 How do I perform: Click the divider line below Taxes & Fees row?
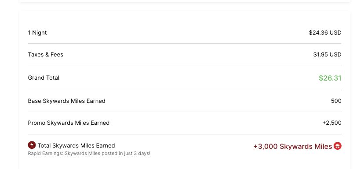(x=185, y=66)
